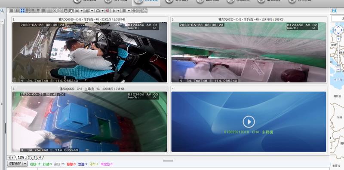Choose the nine-window grid layout icon
The width and height of the screenshot is (344, 170).
pos(39,11)
